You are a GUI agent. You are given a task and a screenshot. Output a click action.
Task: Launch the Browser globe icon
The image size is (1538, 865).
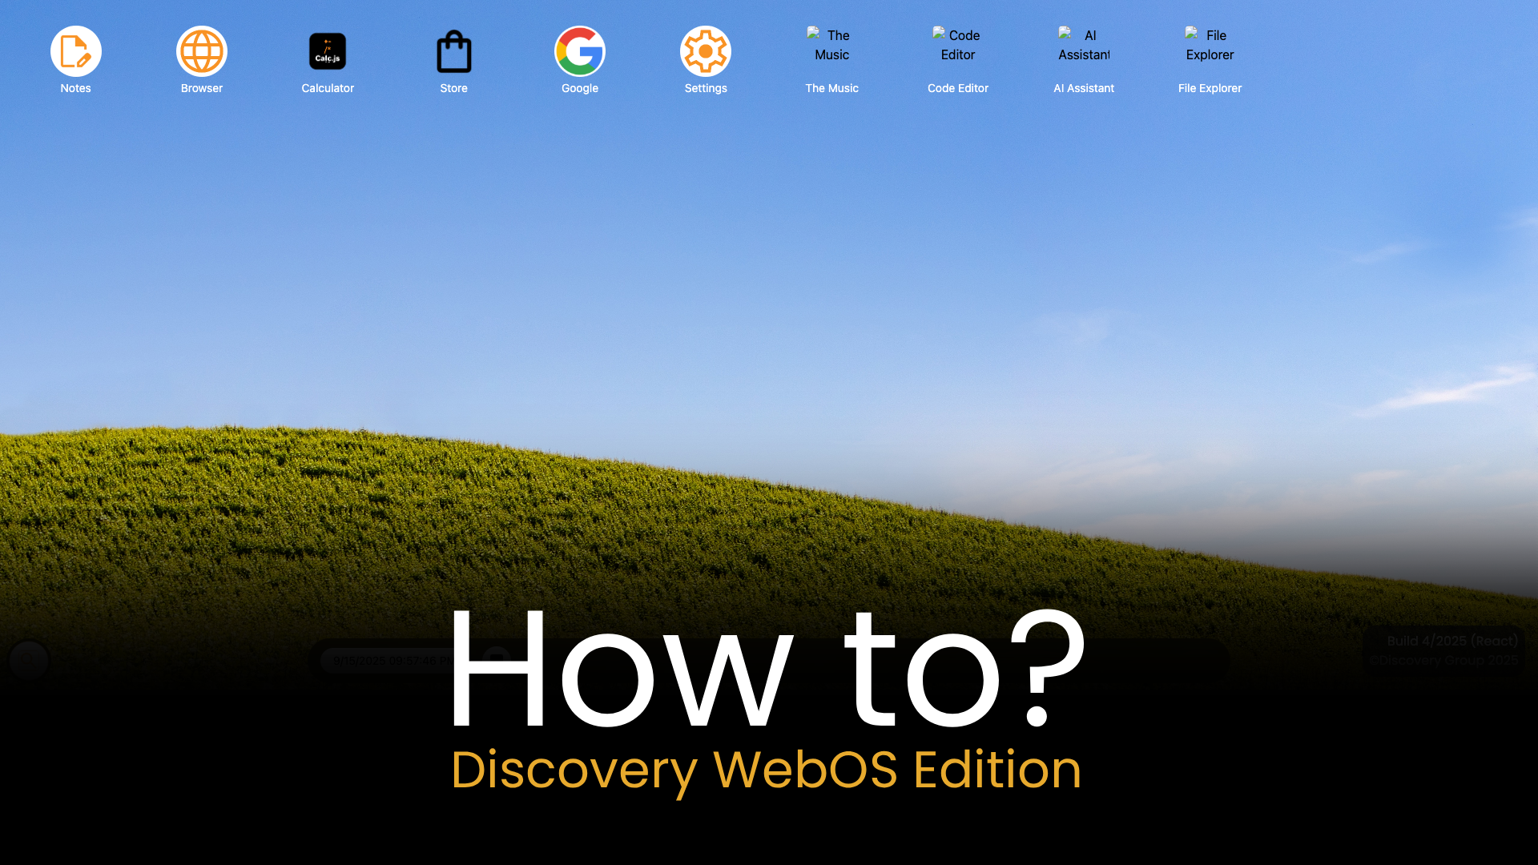(x=201, y=51)
